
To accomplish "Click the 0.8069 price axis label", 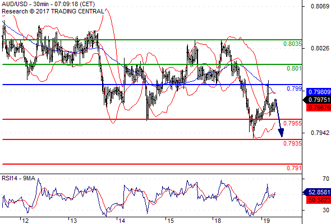I will pyautogui.click(x=320, y=6).
